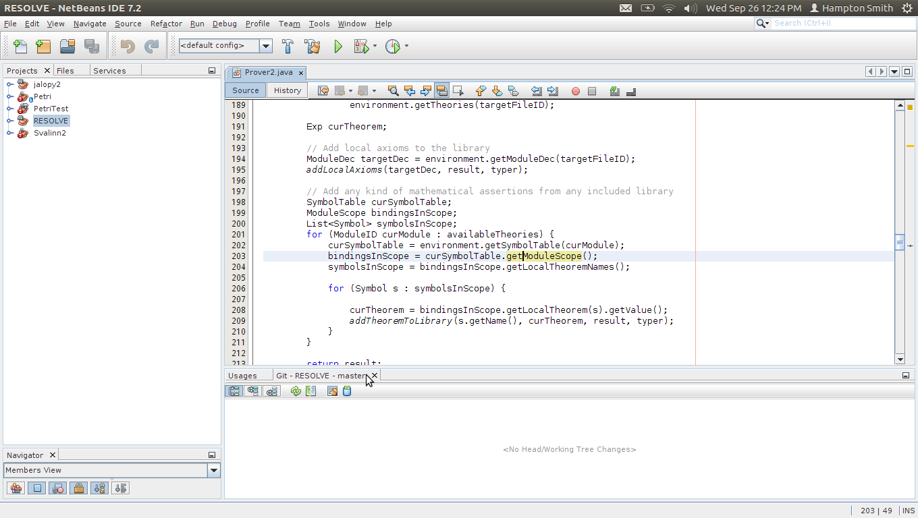This screenshot has height=518, width=918.
Task: Expand the Petri project node
Action: point(10,96)
